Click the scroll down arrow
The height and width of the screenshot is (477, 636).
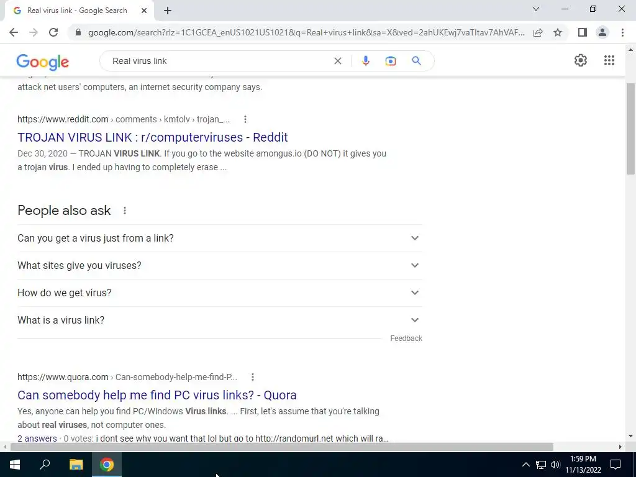point(630,436)
